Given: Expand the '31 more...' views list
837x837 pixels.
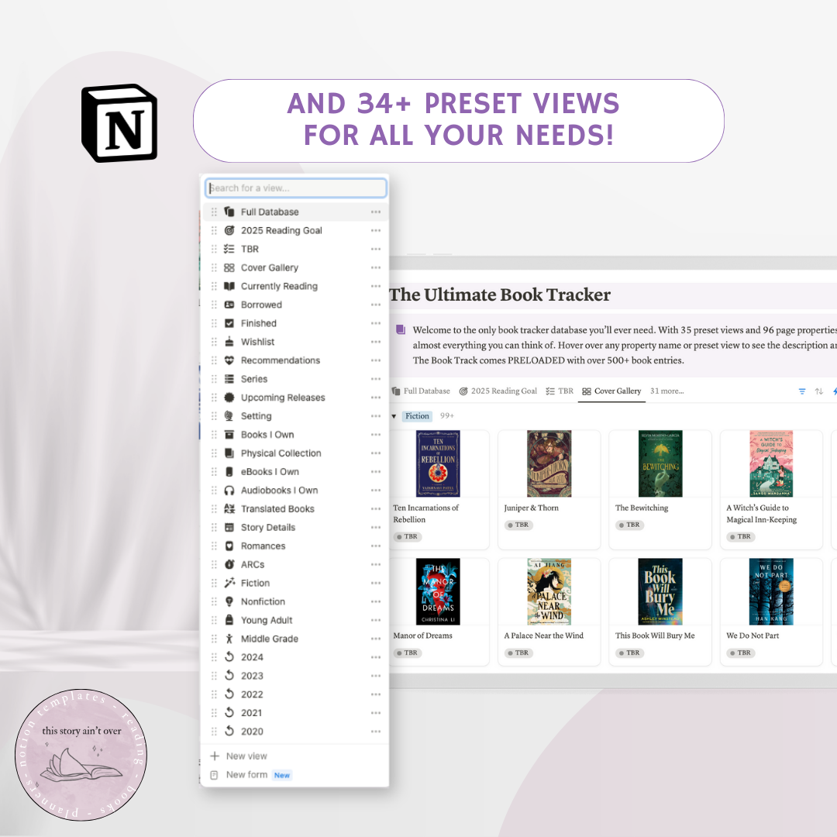Looking at the screenshot, I should coord(666,391).
